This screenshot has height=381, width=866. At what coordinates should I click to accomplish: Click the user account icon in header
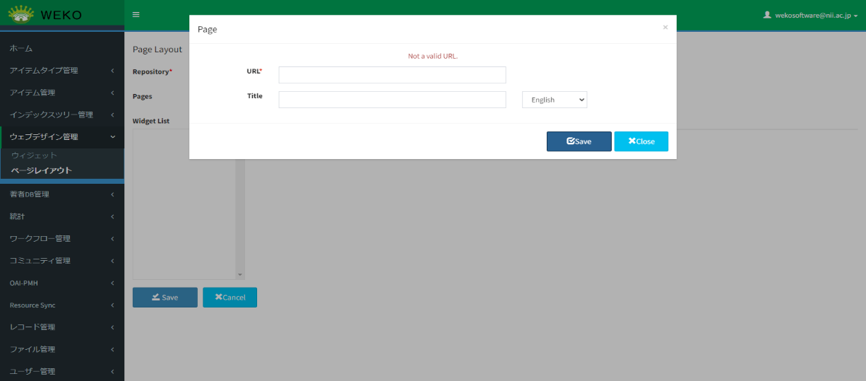click(767, 15)
